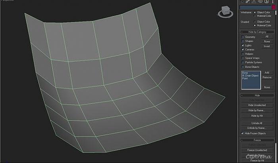Collapse the Hide by Category rollout
The width and height of the screenshot is (278, 163).
click(x=257, y=32)
